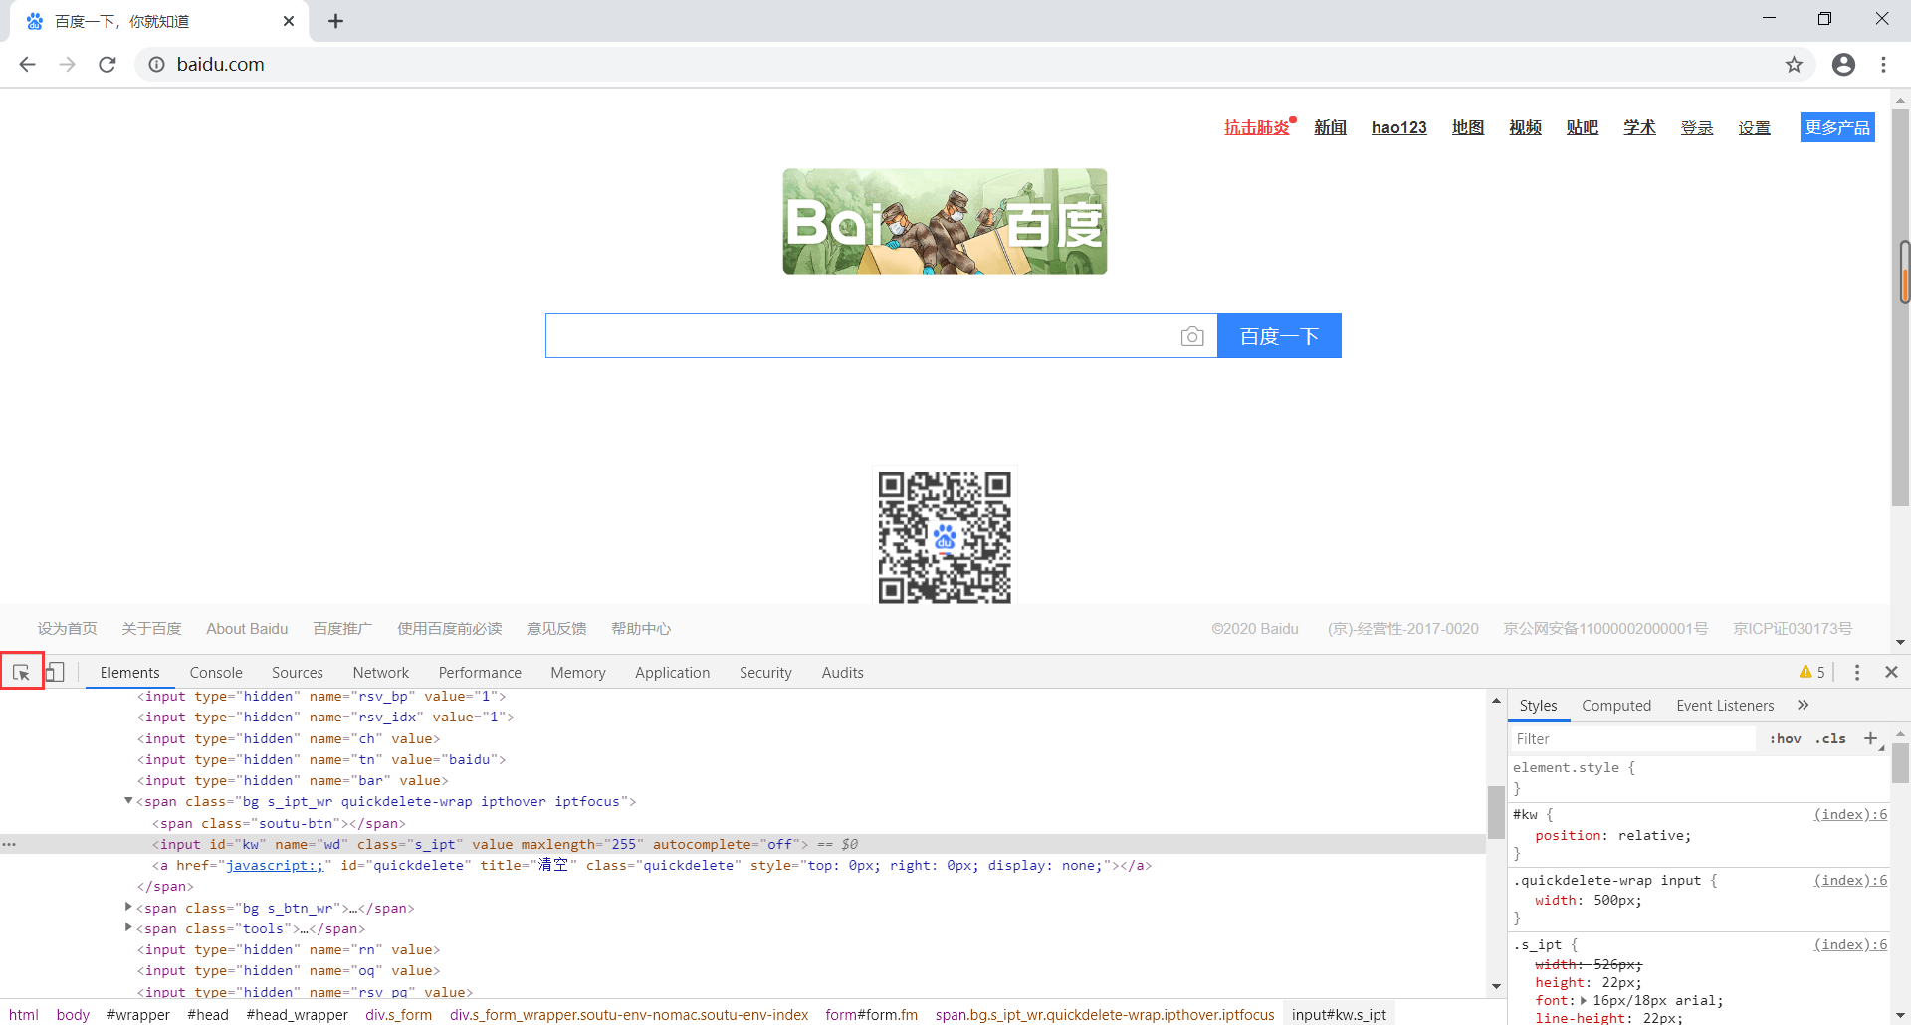
Task: Bookmark this page with the star icon
Action: [1794, 65]
